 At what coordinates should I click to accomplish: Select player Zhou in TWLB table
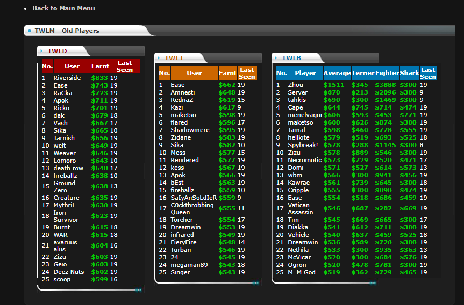(295, 85)
